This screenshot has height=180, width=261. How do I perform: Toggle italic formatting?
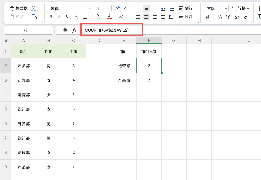coord(59,17)
